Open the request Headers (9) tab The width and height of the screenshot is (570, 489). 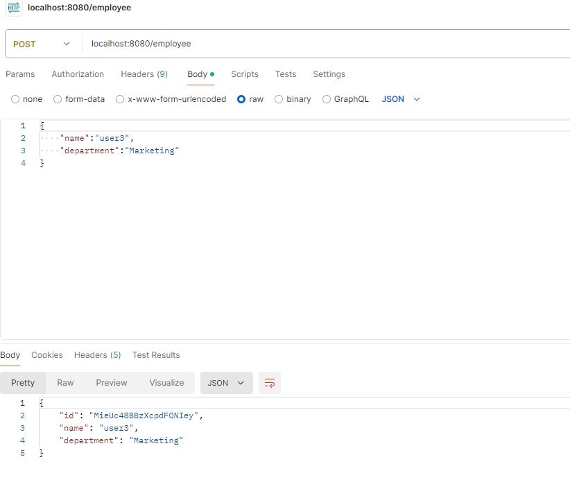[x=144, y=74]
